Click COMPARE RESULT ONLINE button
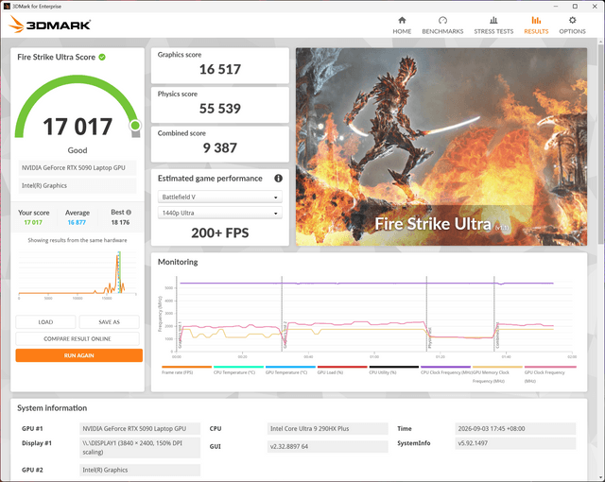 coord(78,338)
